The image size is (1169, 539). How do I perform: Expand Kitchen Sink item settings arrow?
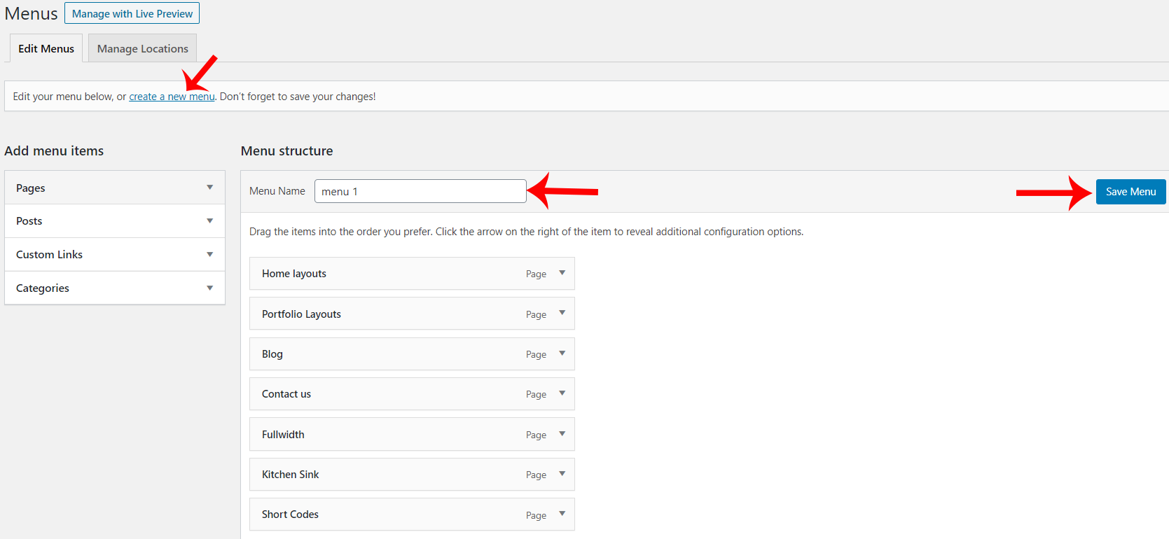(x=562, y=474)
